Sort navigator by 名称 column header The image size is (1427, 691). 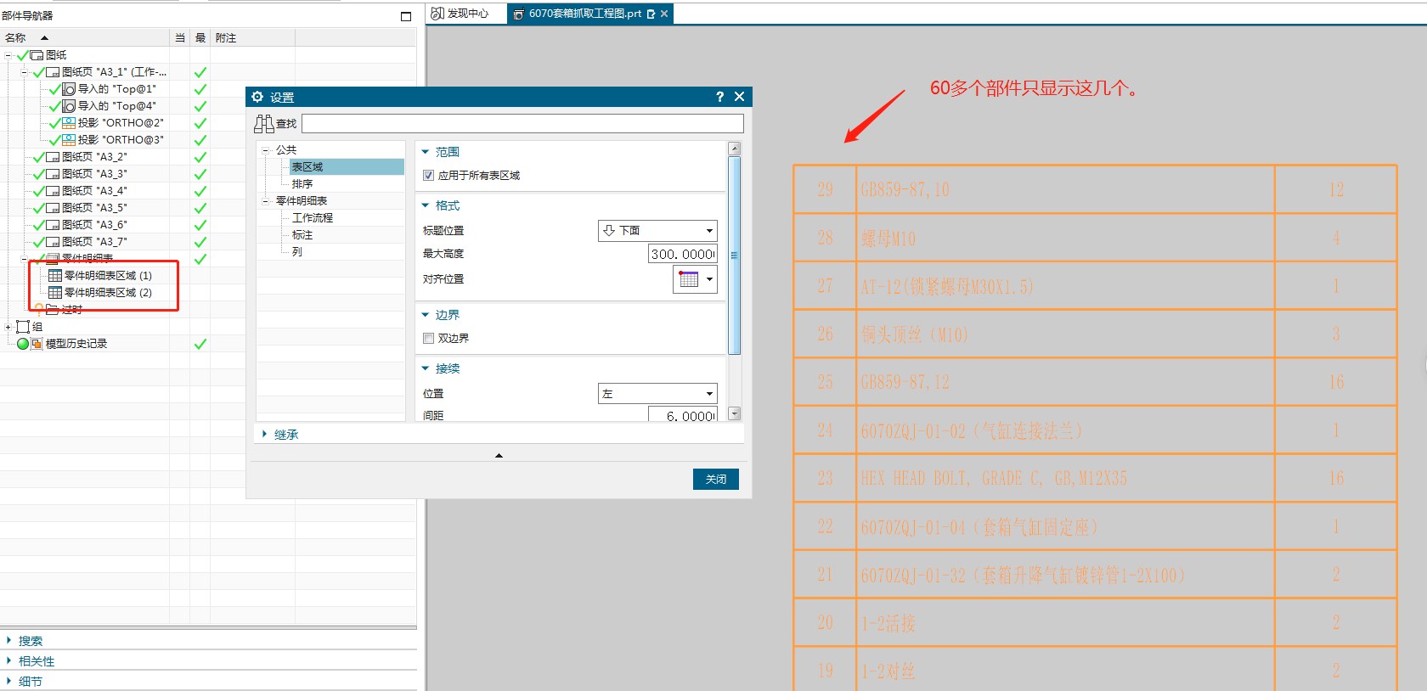(85, 38)
